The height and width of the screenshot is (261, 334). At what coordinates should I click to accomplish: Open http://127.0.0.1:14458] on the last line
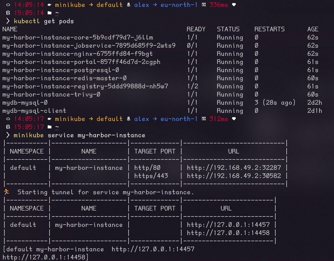point(45,257)
